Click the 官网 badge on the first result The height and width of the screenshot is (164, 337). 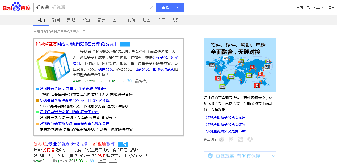[125, 44]
